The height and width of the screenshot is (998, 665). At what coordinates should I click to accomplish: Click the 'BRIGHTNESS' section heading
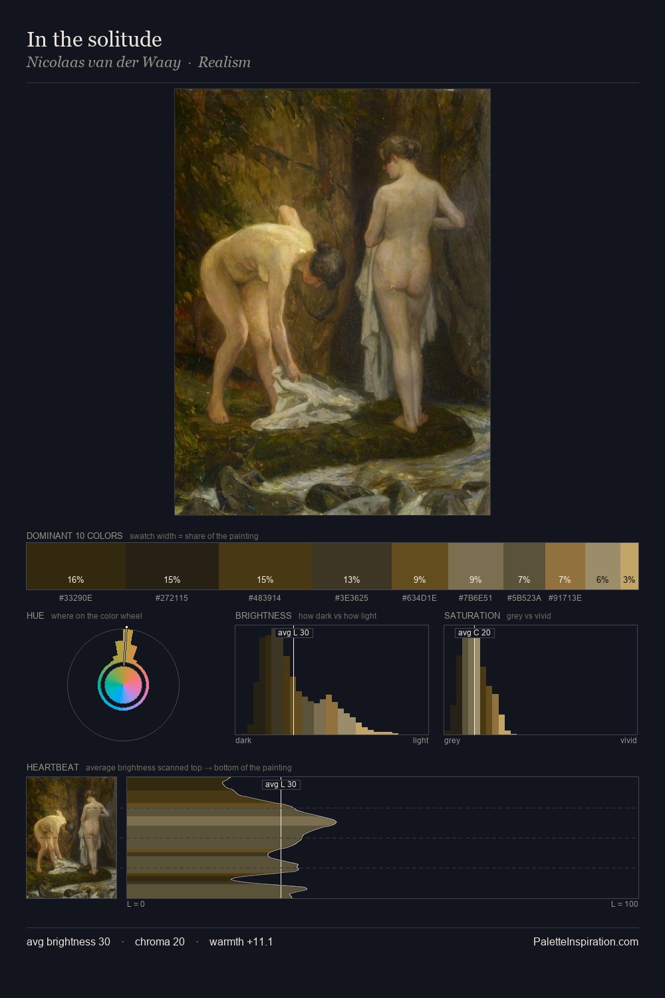263,615
